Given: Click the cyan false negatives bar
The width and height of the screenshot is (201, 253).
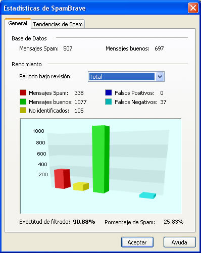Looking at the screenshot, I should tap(147, 195).
